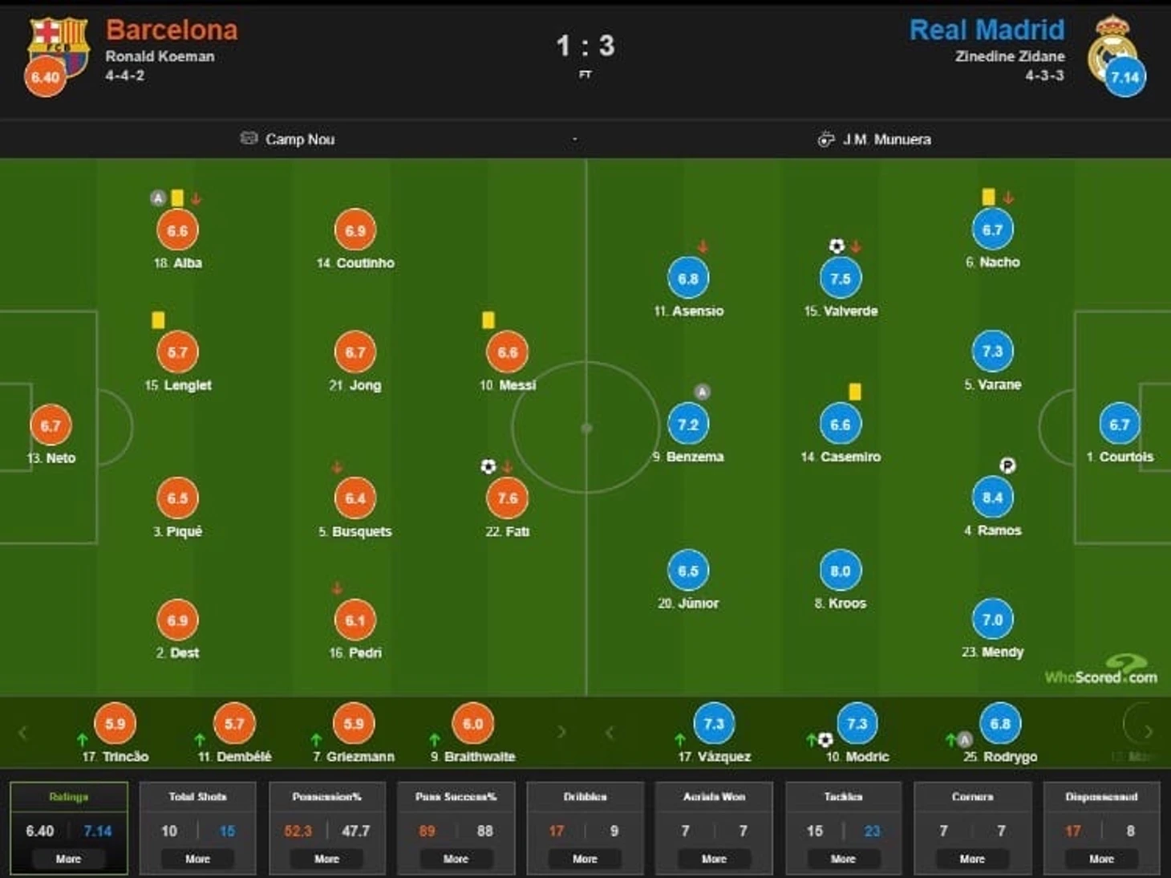
Task: Click the Real Madrid club crest
Action: point(1112,48)
